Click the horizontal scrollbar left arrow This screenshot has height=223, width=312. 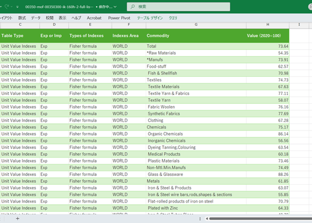207,219
